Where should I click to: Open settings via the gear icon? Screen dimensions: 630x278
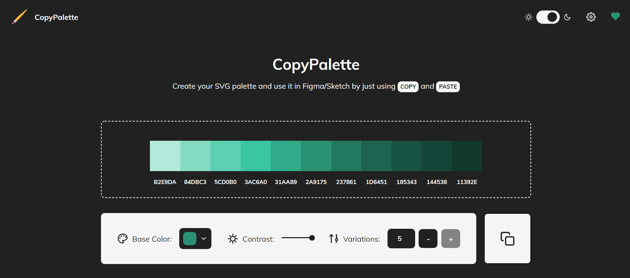coord(591,17)
